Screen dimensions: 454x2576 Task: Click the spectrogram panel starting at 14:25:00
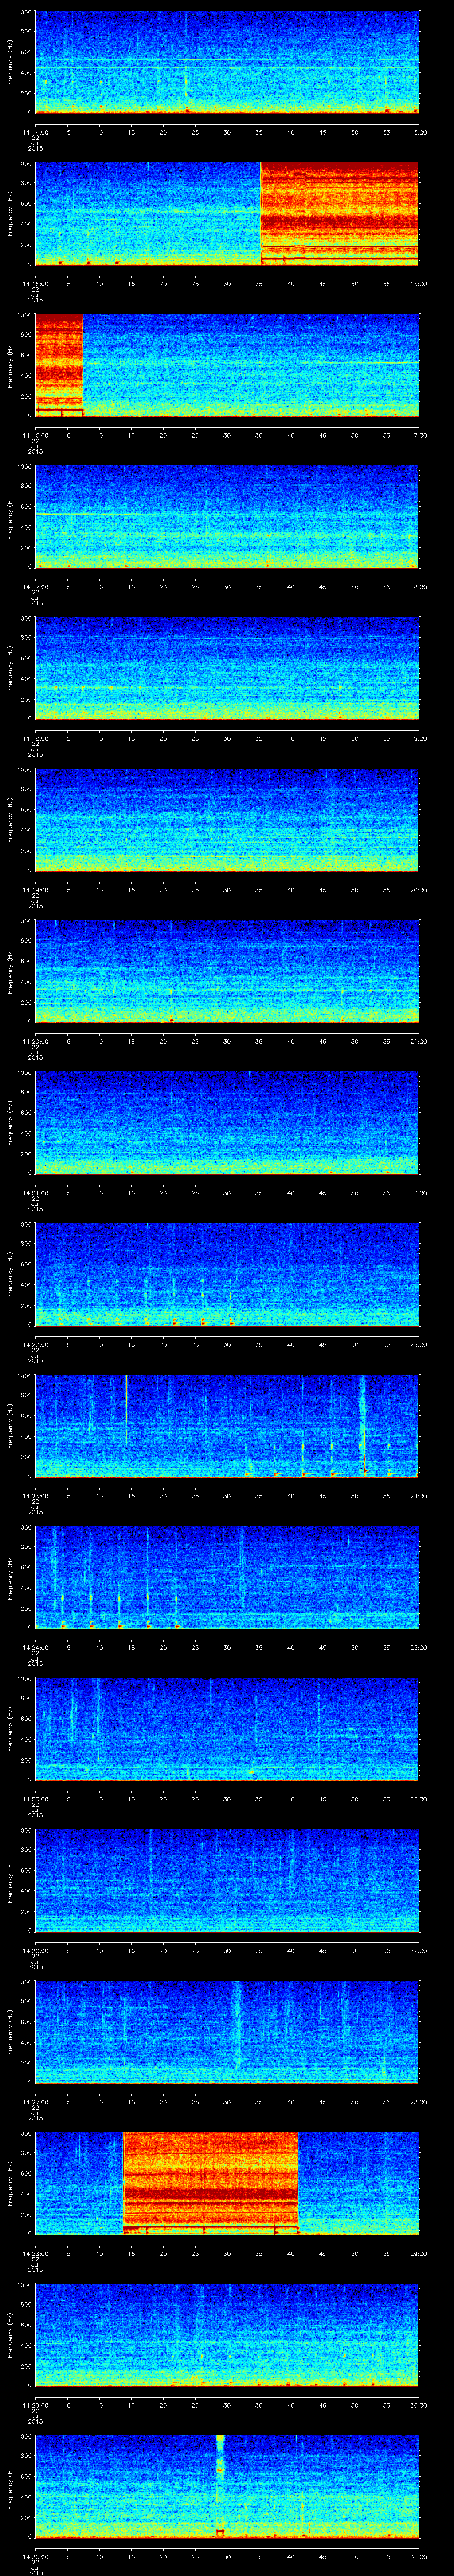click(227, 1728)
